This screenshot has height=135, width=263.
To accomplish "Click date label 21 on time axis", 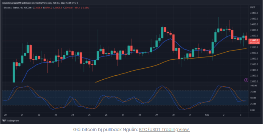I will pos(22,115).
